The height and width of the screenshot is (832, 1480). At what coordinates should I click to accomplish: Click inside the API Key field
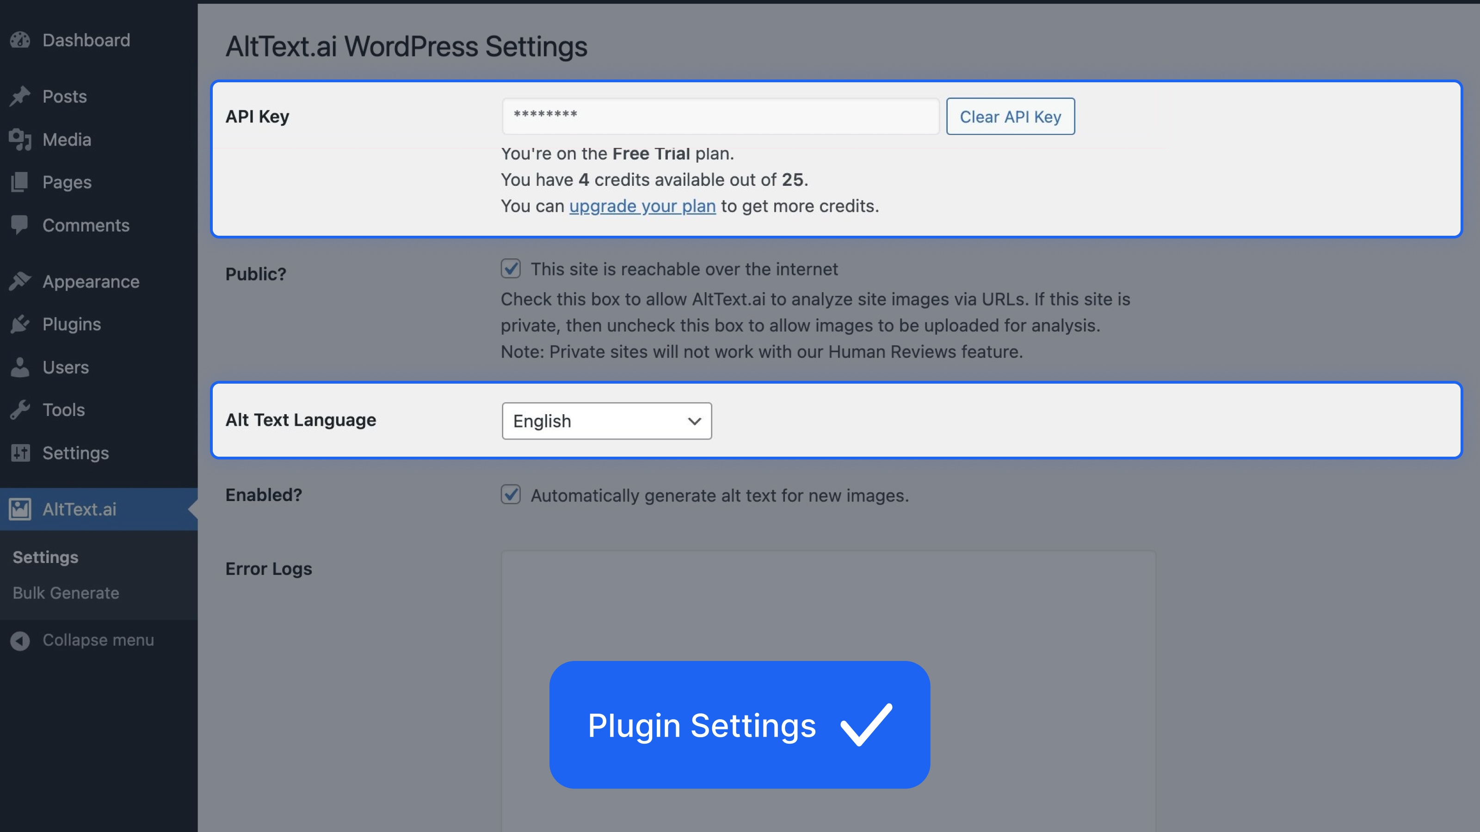[x=720, y=116]
